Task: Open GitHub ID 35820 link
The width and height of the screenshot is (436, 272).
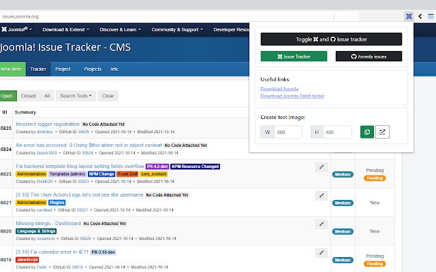Action: [x=85, y=239]
